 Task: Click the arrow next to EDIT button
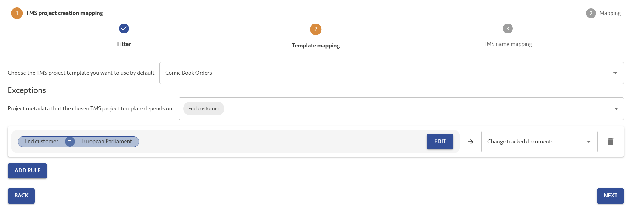point(471,142)
